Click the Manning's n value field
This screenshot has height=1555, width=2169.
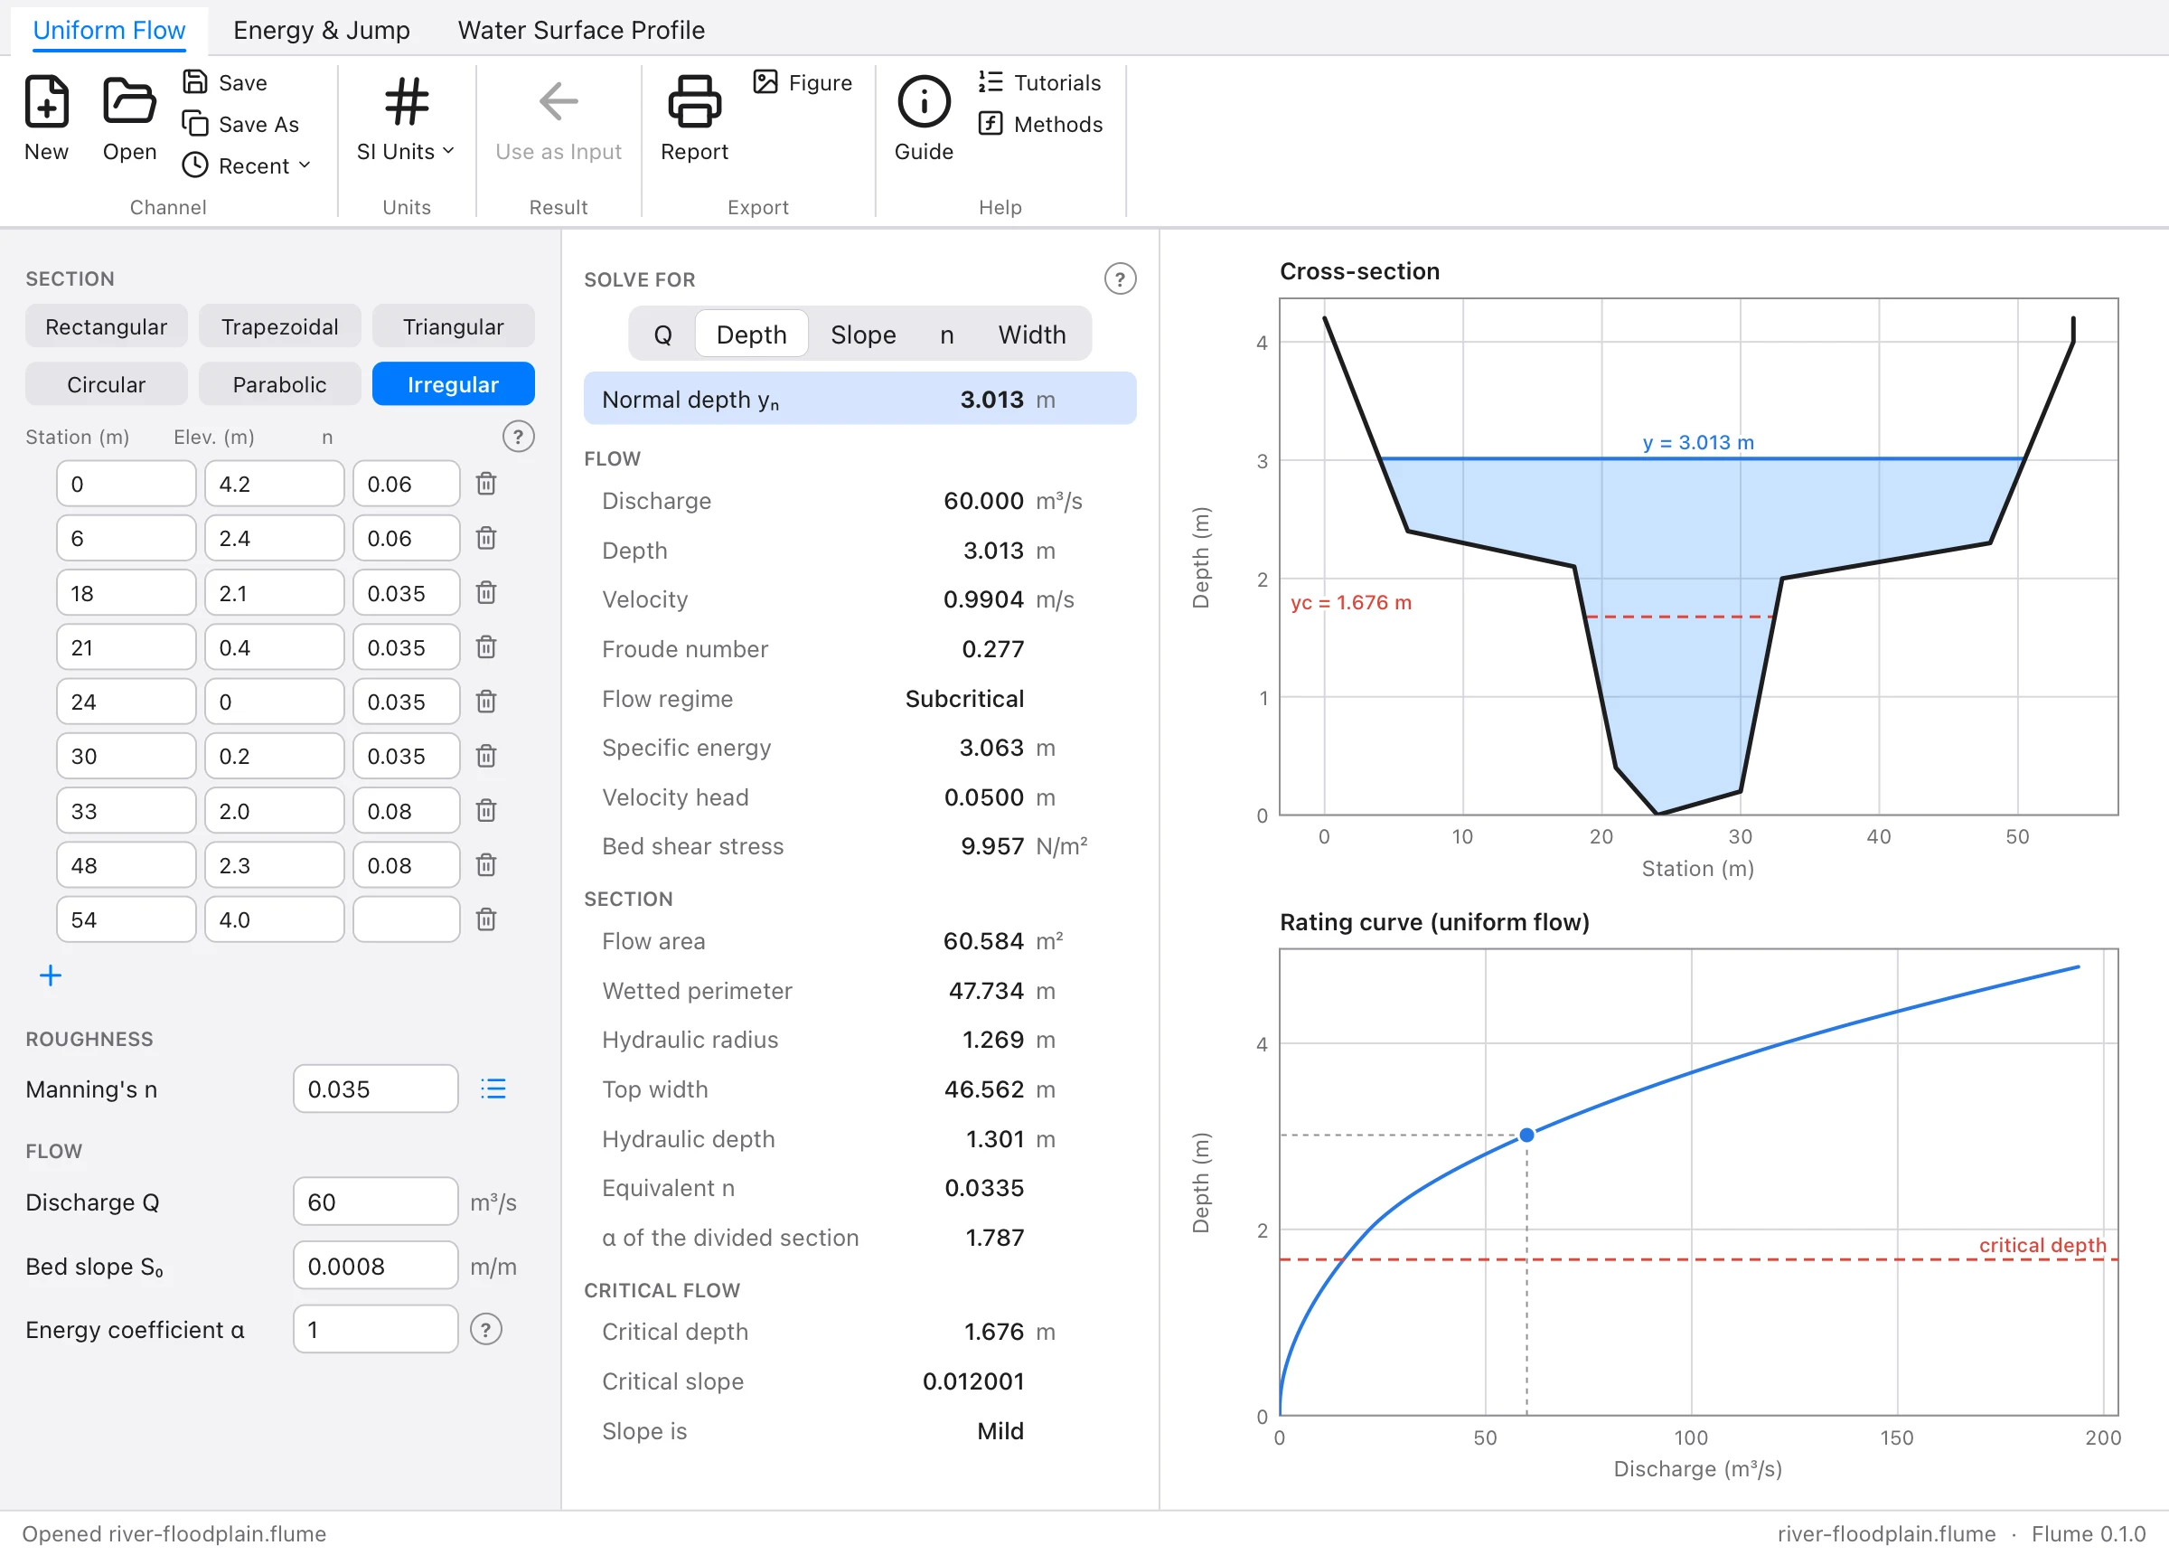coord(375,1089)
